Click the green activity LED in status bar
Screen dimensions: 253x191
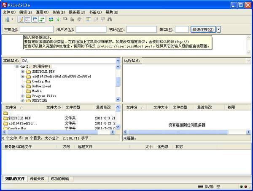(241, 187)
